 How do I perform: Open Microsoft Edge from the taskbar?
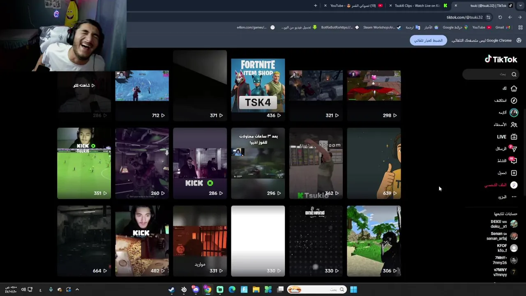click(232, 290)
